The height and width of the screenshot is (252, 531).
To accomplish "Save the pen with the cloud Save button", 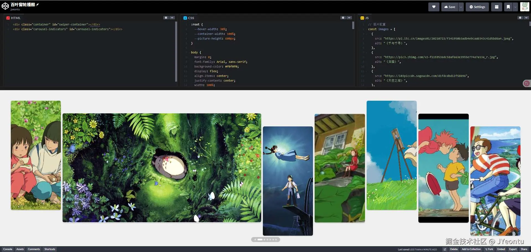I will pos(450,7).
